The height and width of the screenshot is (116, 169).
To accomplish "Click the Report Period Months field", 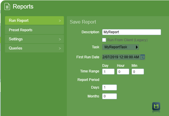I will coord(110,96).
